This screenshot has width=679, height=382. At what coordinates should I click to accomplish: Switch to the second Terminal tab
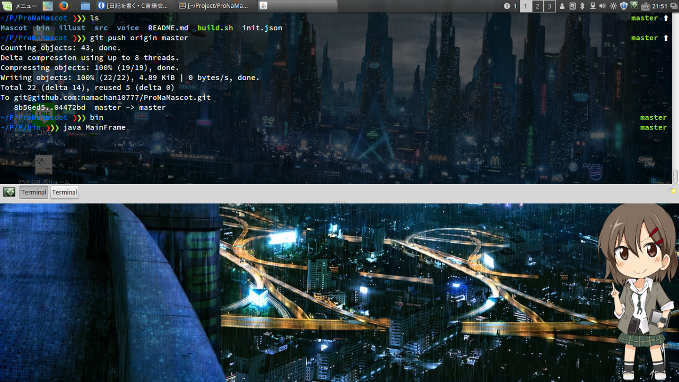[x=65, y=192]
